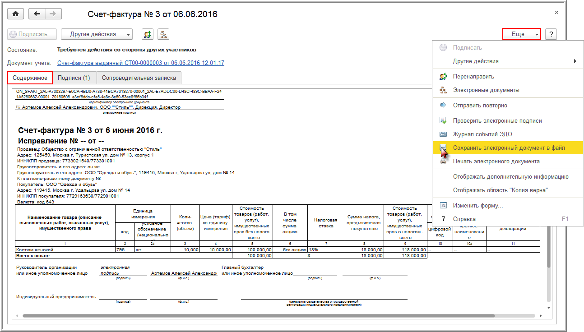Image resolution: width=584 pixels, height=332 pixels.
Task: Click the Требуются действия со стороны других участников status
Action: pos(127,50)
